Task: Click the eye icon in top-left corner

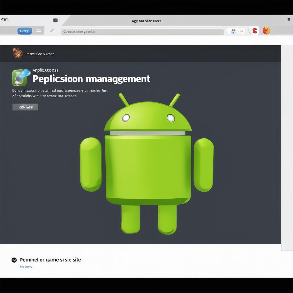Action: (4, 20)
